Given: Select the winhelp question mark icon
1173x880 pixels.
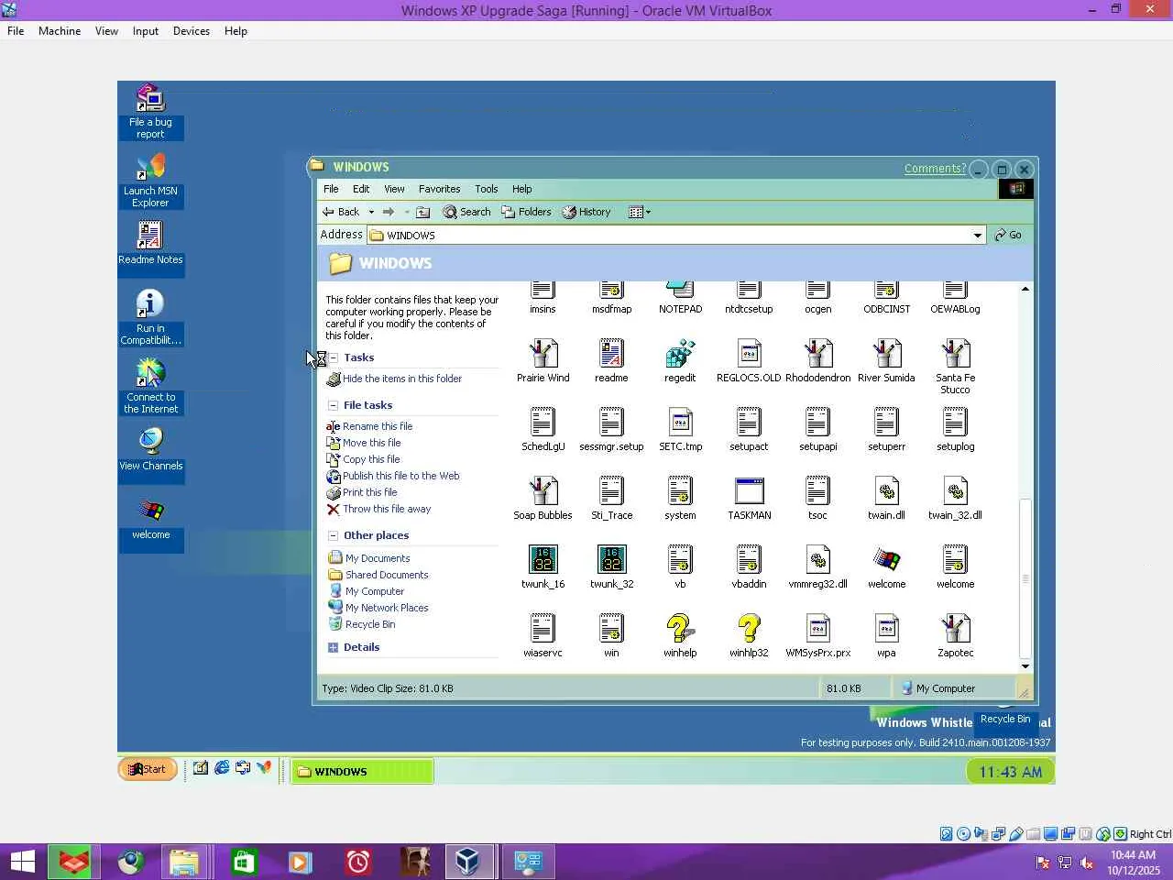Looking at the screenshot, I should point(680,629).
